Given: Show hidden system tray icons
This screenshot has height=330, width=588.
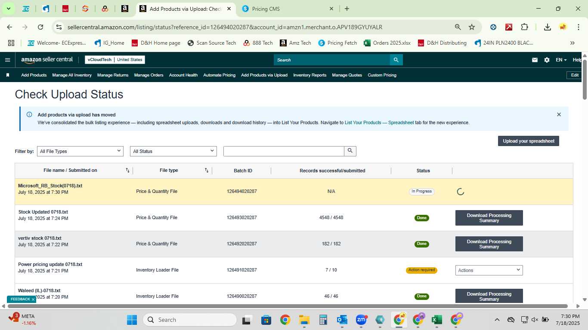Looking at the screenshot, I should [497, 320].
